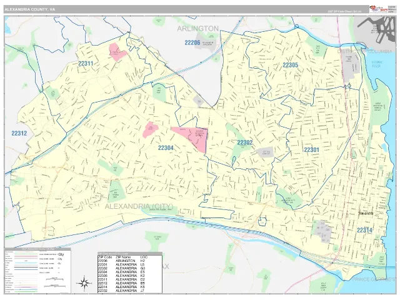This screenshot has width=400, height=300.
Task: Click the "PRINCE GEORGE'S" map label
Action: (374, 279)
